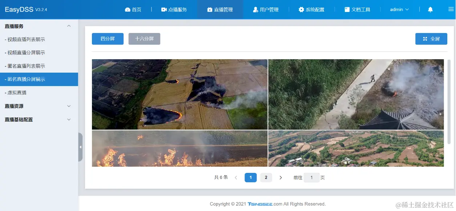Open the terraced village aerial video
Image resolution: width=456 pixels, height=211 pixels.
click(356, 149)
